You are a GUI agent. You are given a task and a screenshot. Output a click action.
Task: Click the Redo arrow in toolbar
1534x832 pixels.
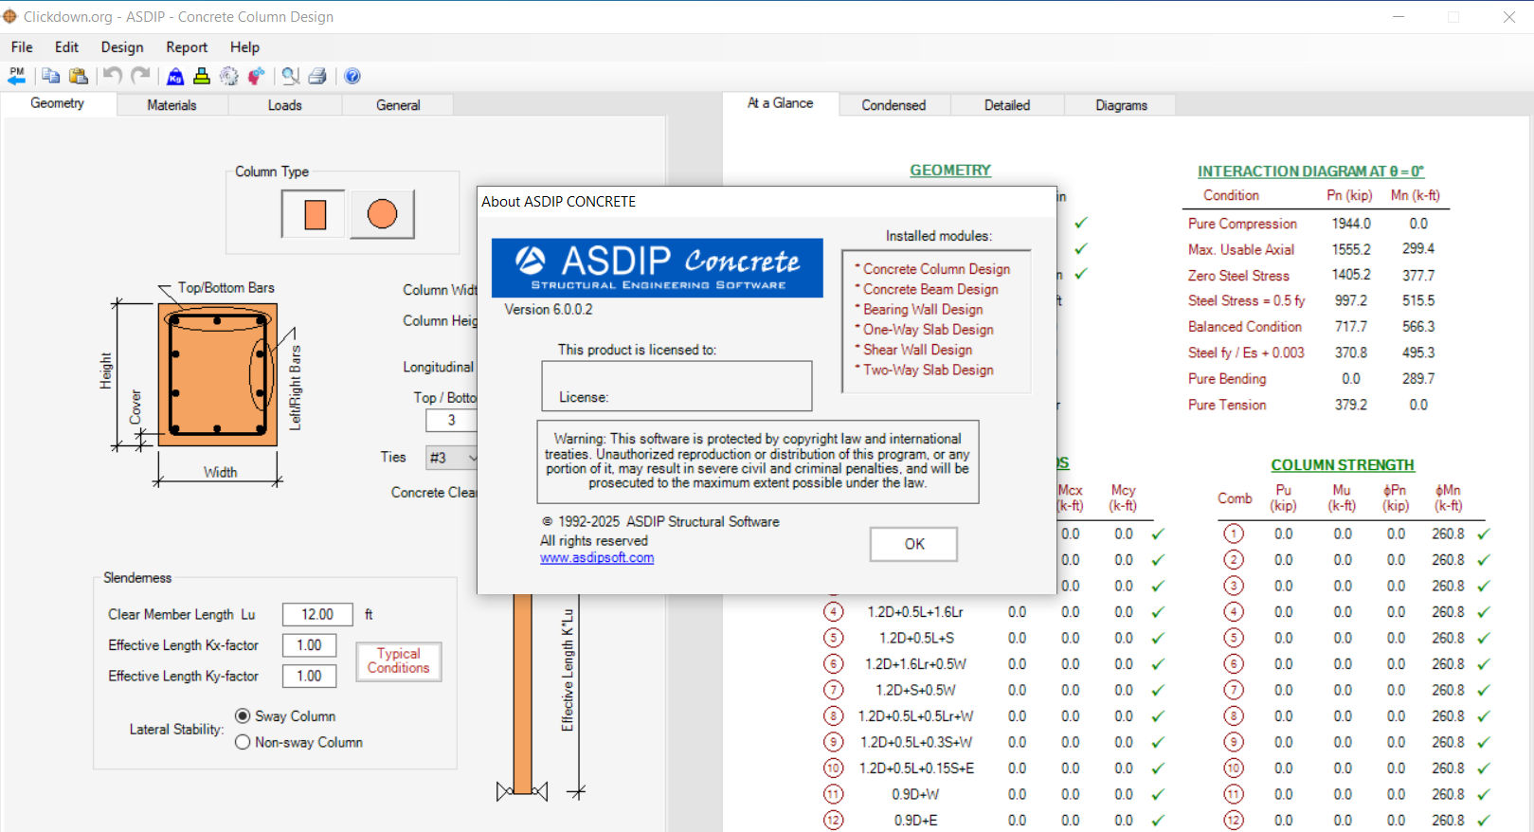tap(140, 76)
